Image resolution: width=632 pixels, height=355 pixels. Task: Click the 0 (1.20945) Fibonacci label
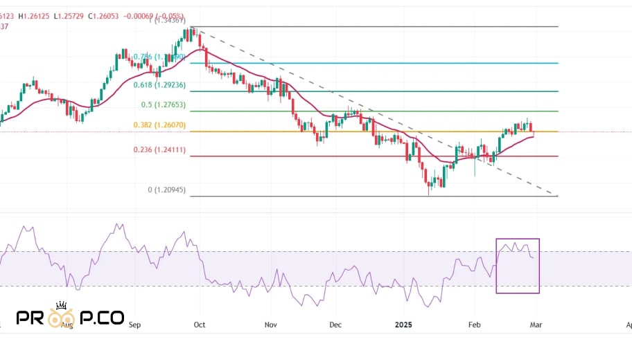point(166,190)
